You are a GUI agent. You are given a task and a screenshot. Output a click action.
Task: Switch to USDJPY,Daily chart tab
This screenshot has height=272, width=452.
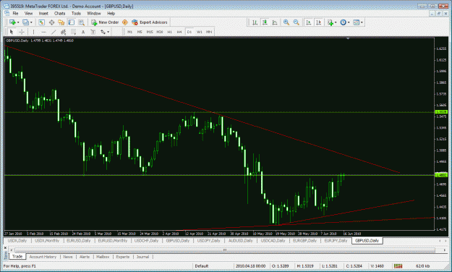[209, 241]
